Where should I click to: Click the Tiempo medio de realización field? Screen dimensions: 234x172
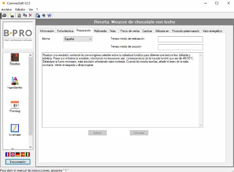180,39
